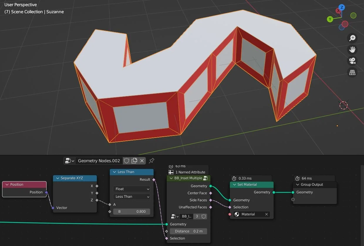364x246 pixels.
Task: Activate the hand pan icon in the viewport
Action: (352, 49)
